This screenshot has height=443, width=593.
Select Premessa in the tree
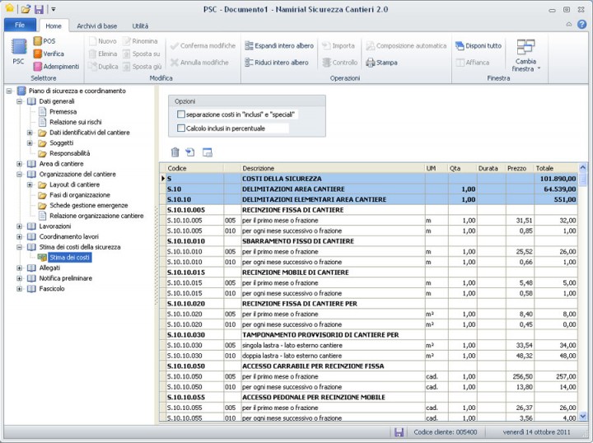tap(63, 111)
